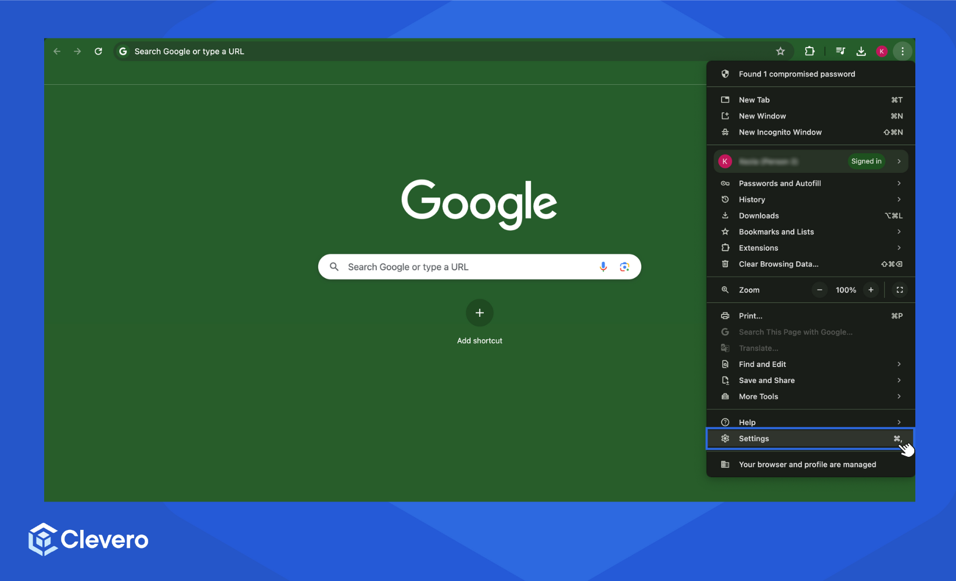Open Google Lens image search icon
This screenshot has width=956, height=581.
click(x=624, y=266)
